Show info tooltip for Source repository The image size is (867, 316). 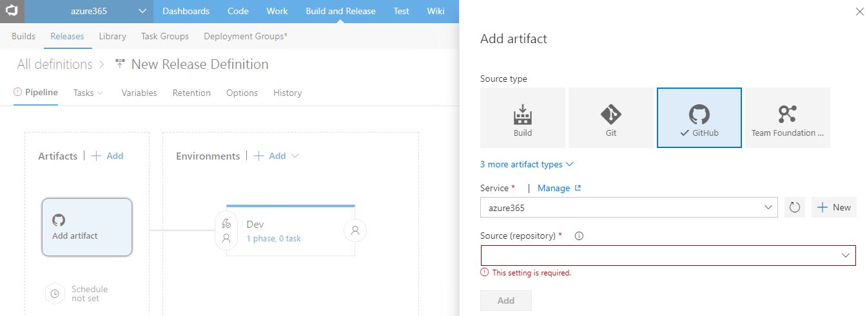(579, 236)
